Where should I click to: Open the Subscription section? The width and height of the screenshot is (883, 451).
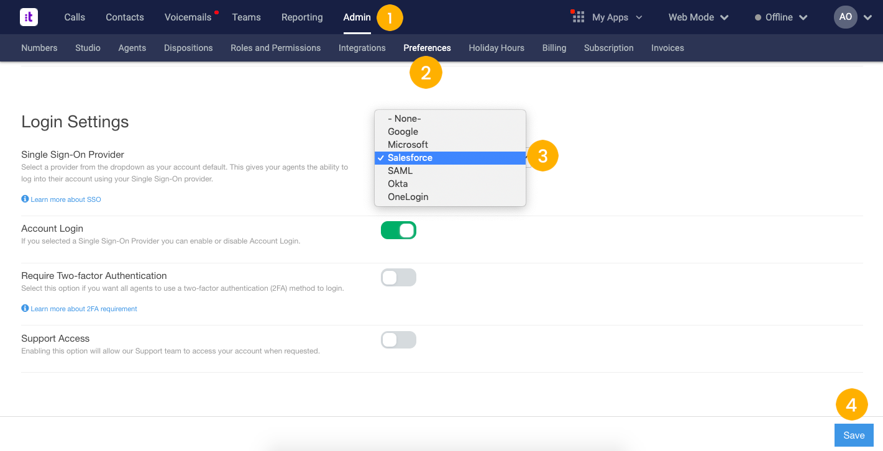click(x=609, y=48)
